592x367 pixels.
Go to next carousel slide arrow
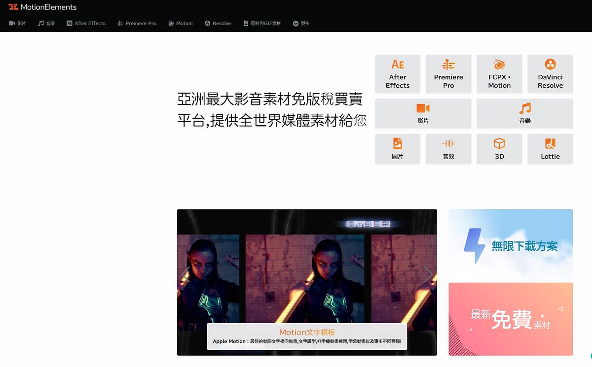click(x=428, y=275)
